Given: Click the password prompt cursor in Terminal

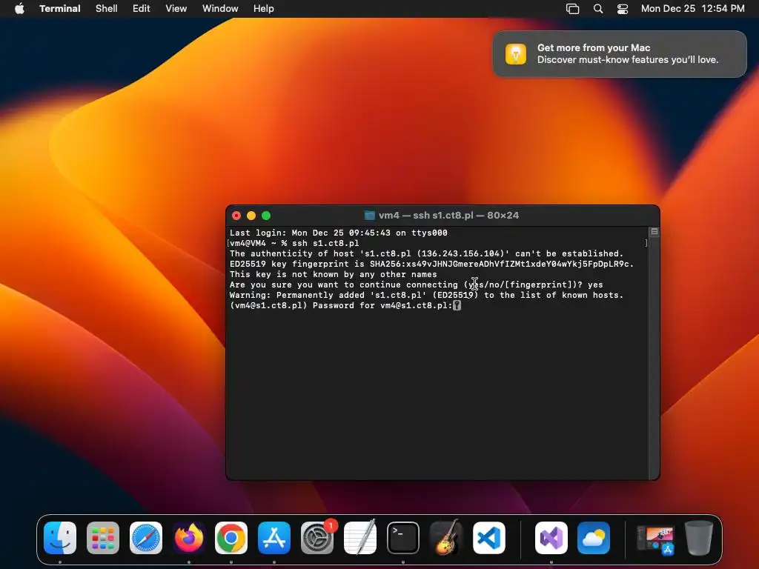Looking at the screenshot, I should [x=457, y=305].
